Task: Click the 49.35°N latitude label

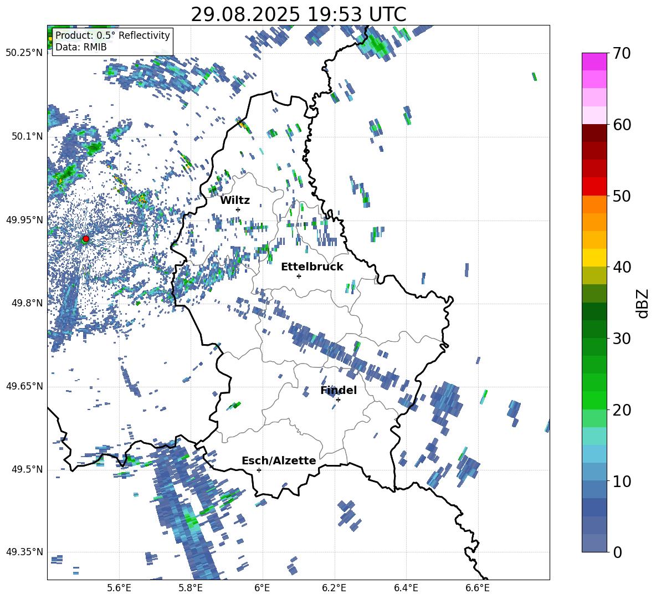Action: click(x=25, y=552)
